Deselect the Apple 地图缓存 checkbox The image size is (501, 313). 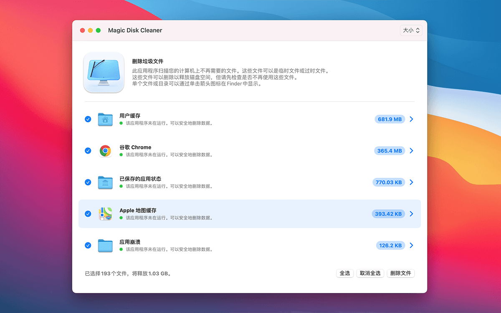88,214
